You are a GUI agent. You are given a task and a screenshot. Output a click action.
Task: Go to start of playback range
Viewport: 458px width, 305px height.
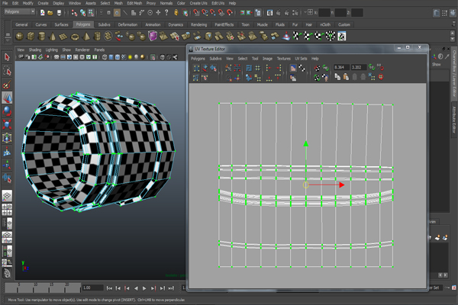pyautogui.click(x=109, y=288)
